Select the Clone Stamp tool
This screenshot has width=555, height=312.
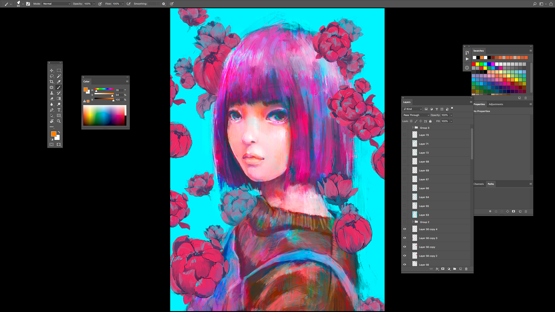click(x=52, y=93)
